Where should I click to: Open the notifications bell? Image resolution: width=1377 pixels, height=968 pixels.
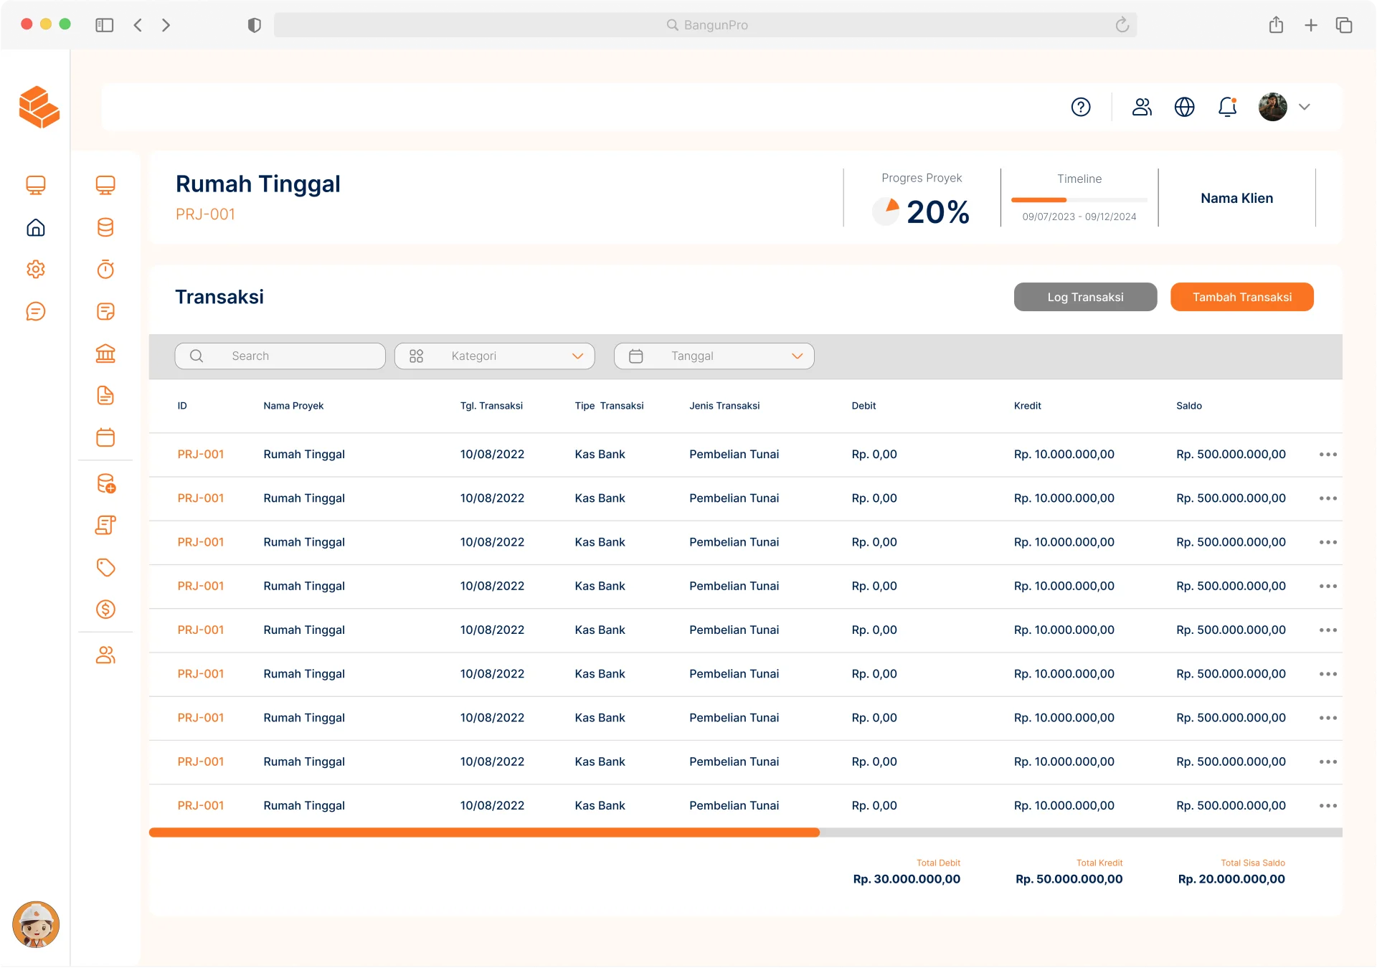click(x=1227, y=107)
